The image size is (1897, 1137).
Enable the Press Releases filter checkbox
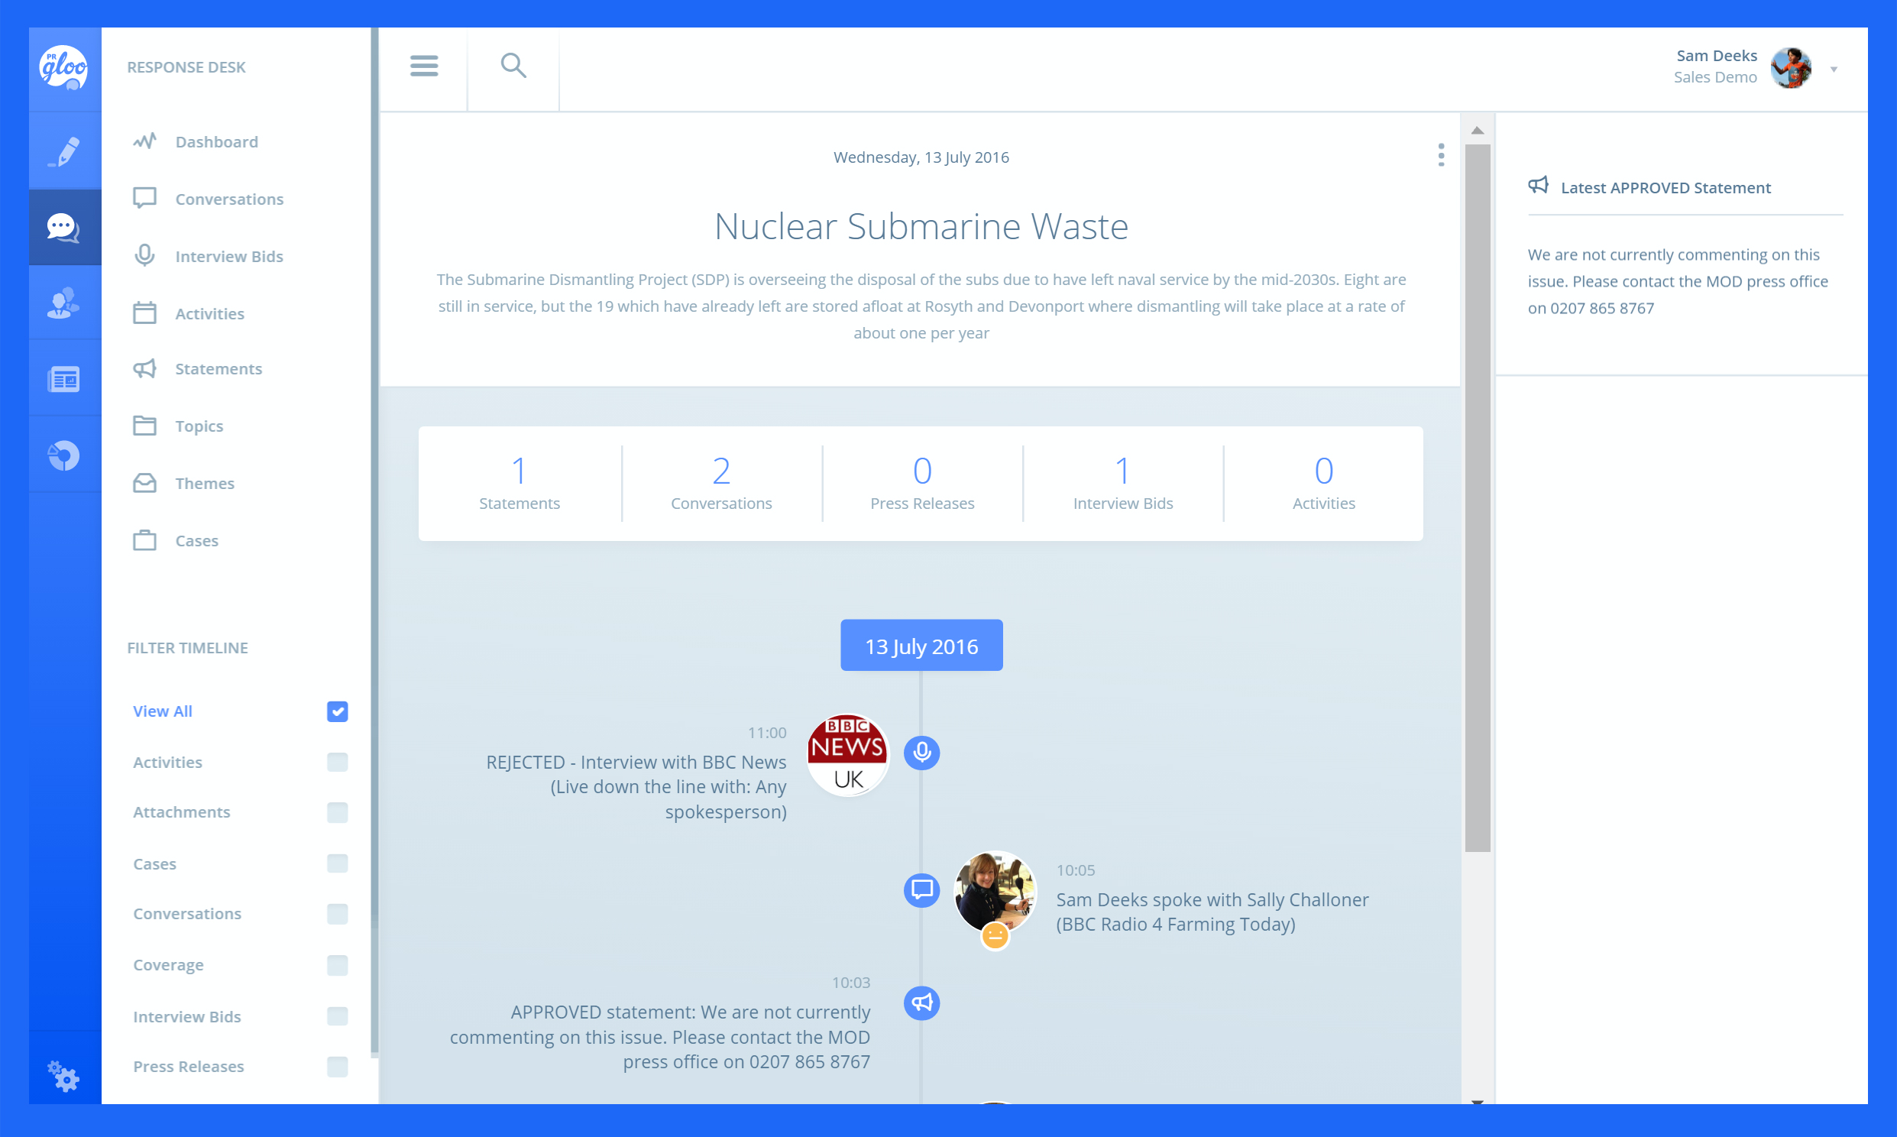pos(337,1067)
